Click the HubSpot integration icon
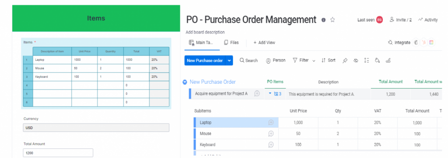The image size is (448, 158). coord(424,42)
